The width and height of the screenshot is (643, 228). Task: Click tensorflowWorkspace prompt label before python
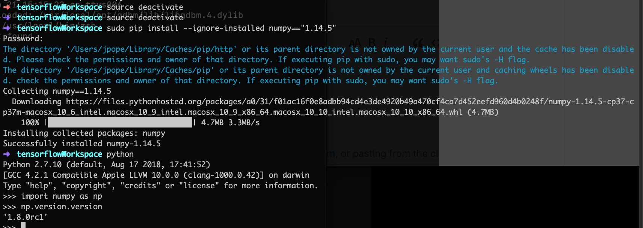click(x=59, y=154)
